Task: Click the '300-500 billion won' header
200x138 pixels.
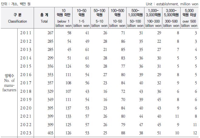Action: [171, 18]
